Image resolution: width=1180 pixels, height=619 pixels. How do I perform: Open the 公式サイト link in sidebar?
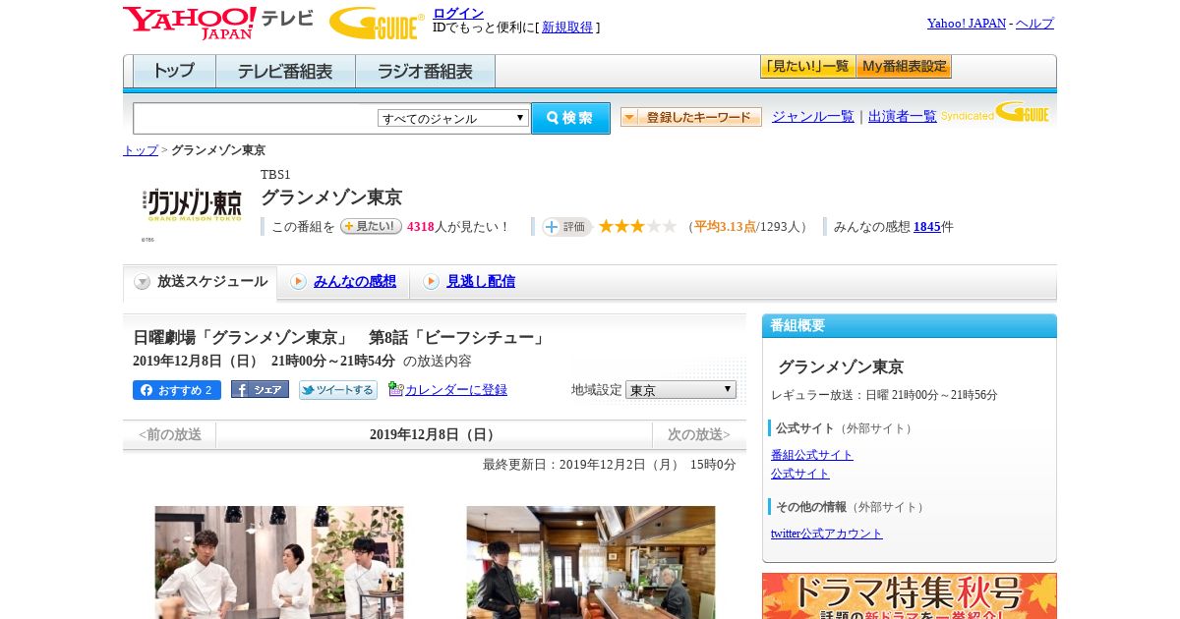point(800,474)
